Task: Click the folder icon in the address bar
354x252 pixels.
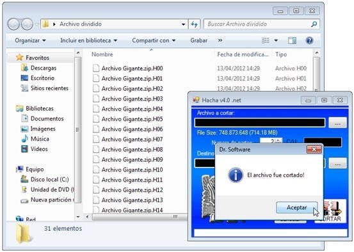Action: coord(45,24)
